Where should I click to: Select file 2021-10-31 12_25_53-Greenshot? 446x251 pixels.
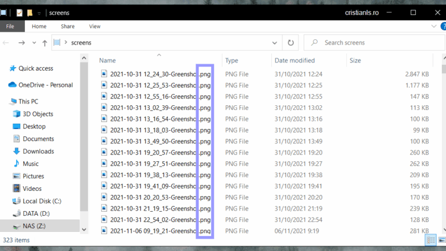(161, 86)
